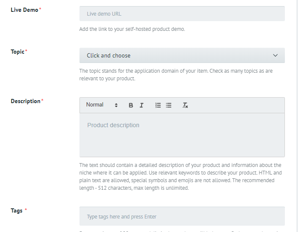
Task: Click the chevron arrow in Topic field
Action: [x=276, y=55]
